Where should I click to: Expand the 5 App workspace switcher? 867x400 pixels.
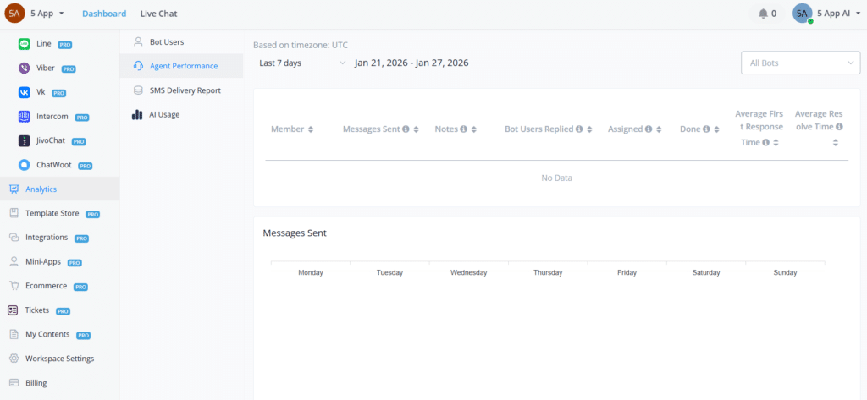tap(47, 14)
